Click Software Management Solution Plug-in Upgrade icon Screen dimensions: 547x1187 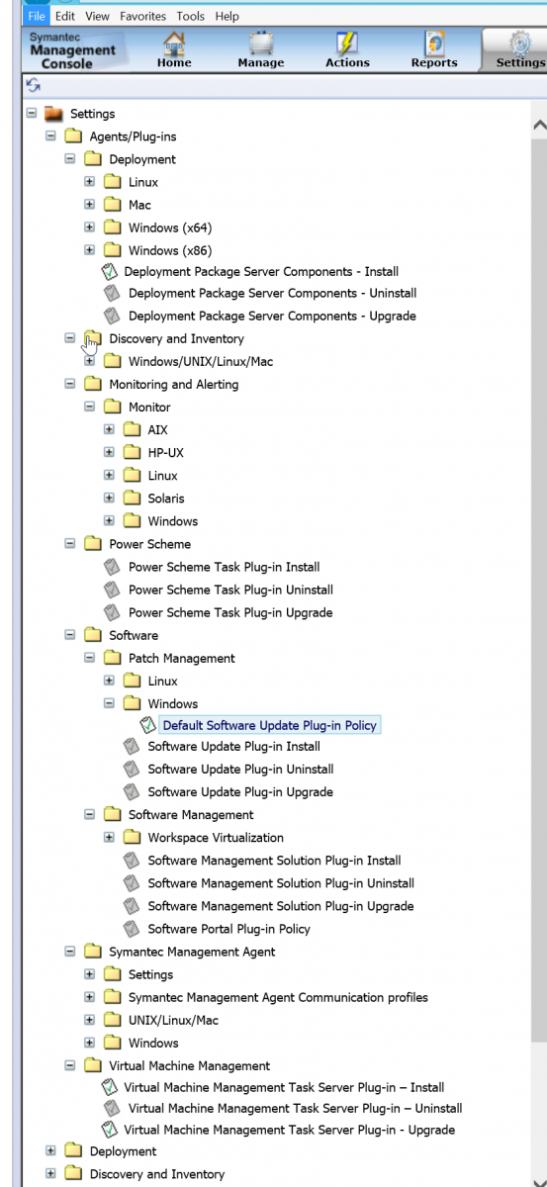(132, 906)
